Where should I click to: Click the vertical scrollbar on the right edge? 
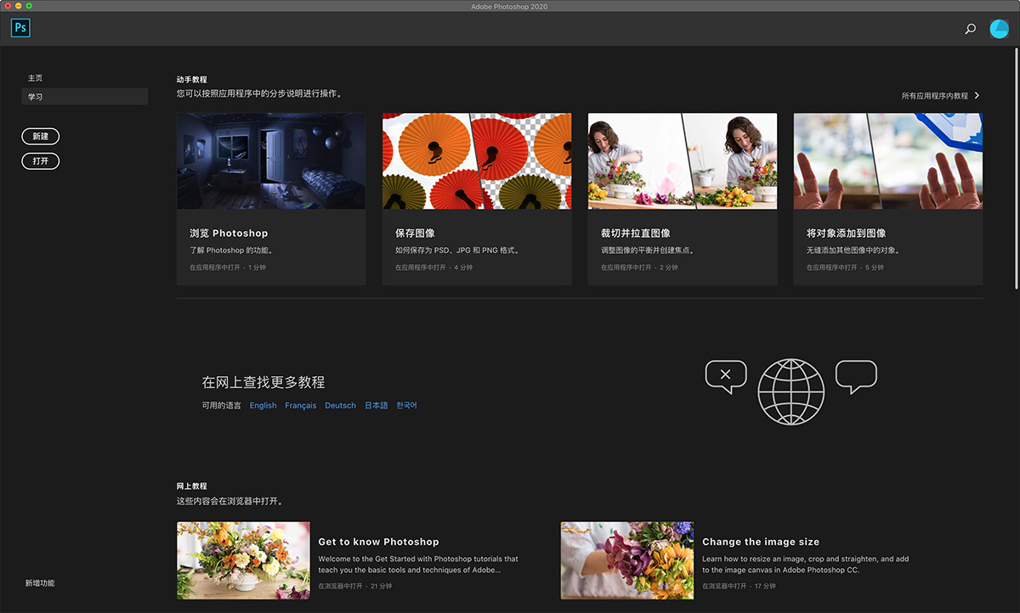pos(1017,170)
